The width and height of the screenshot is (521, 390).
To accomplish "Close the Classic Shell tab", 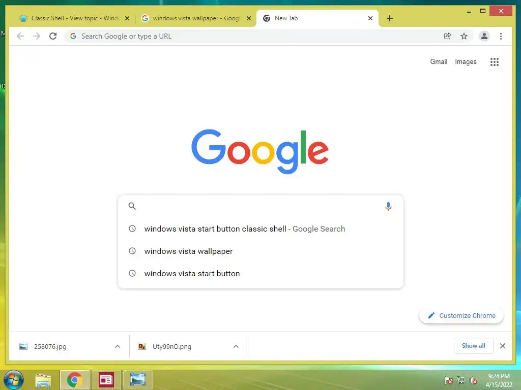I will pos(127,18).
